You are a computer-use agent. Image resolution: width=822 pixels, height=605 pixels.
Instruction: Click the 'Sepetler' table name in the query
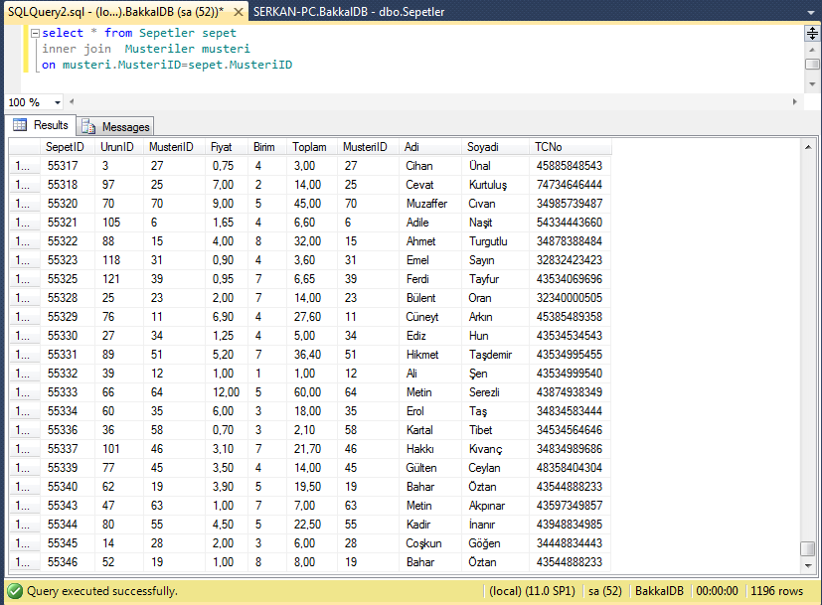pyautogui.click(x=167, y=33)
